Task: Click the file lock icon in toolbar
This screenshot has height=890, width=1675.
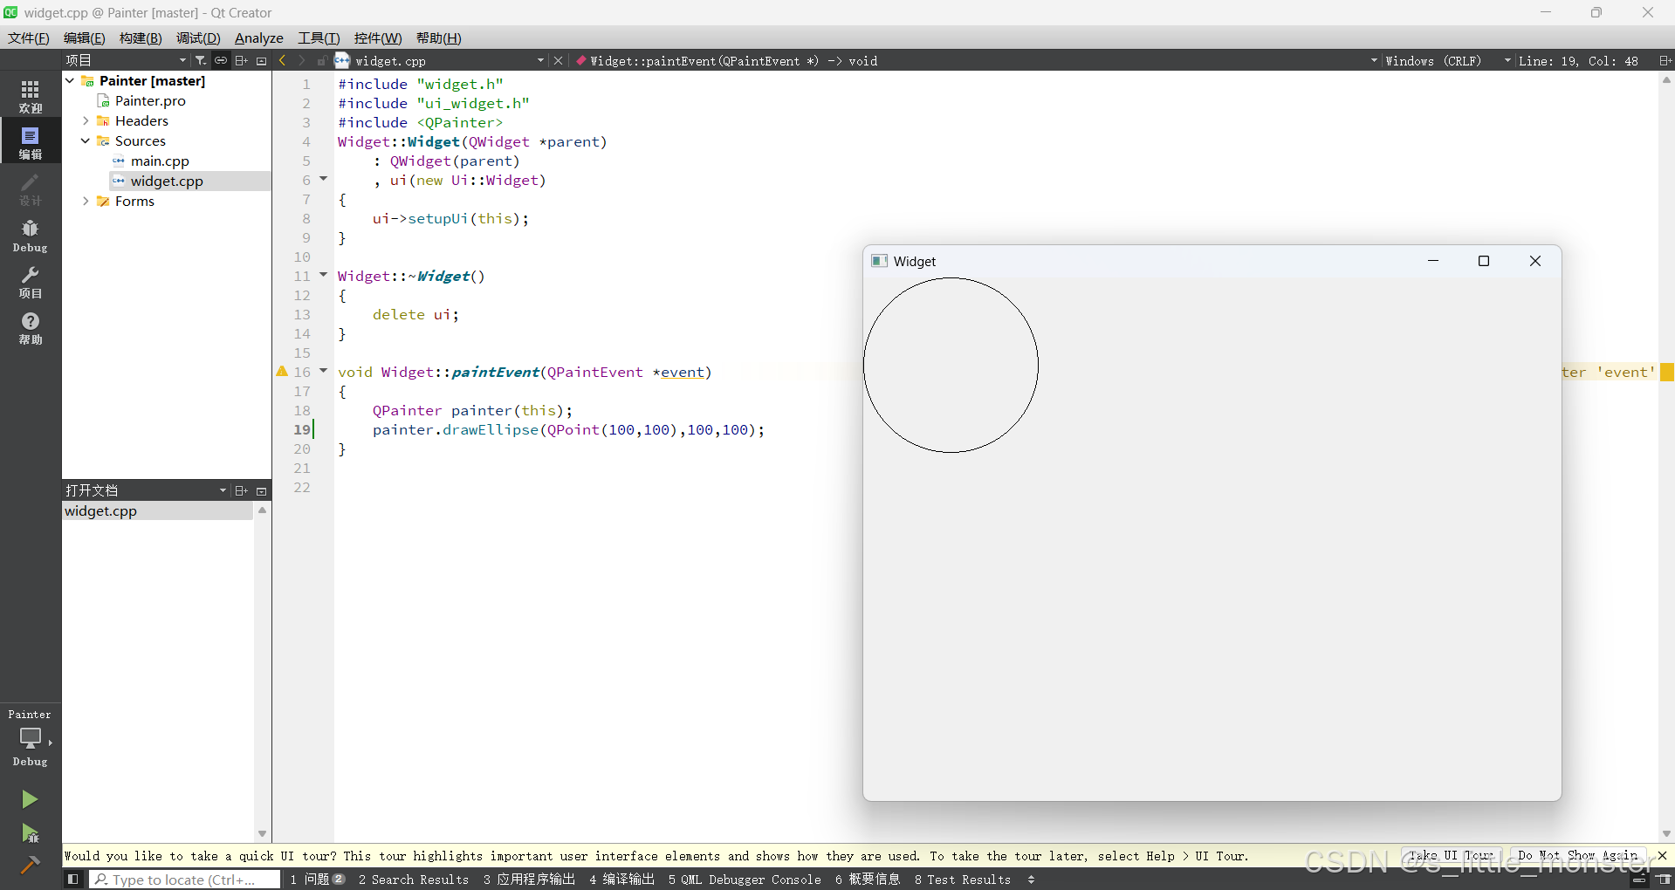Action: [322, 60]
